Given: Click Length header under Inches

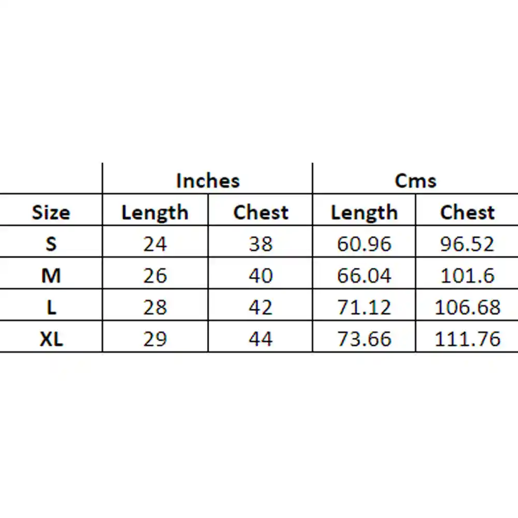Looking at the screenshot, I should pyautogui.click(x=155, y=210).
